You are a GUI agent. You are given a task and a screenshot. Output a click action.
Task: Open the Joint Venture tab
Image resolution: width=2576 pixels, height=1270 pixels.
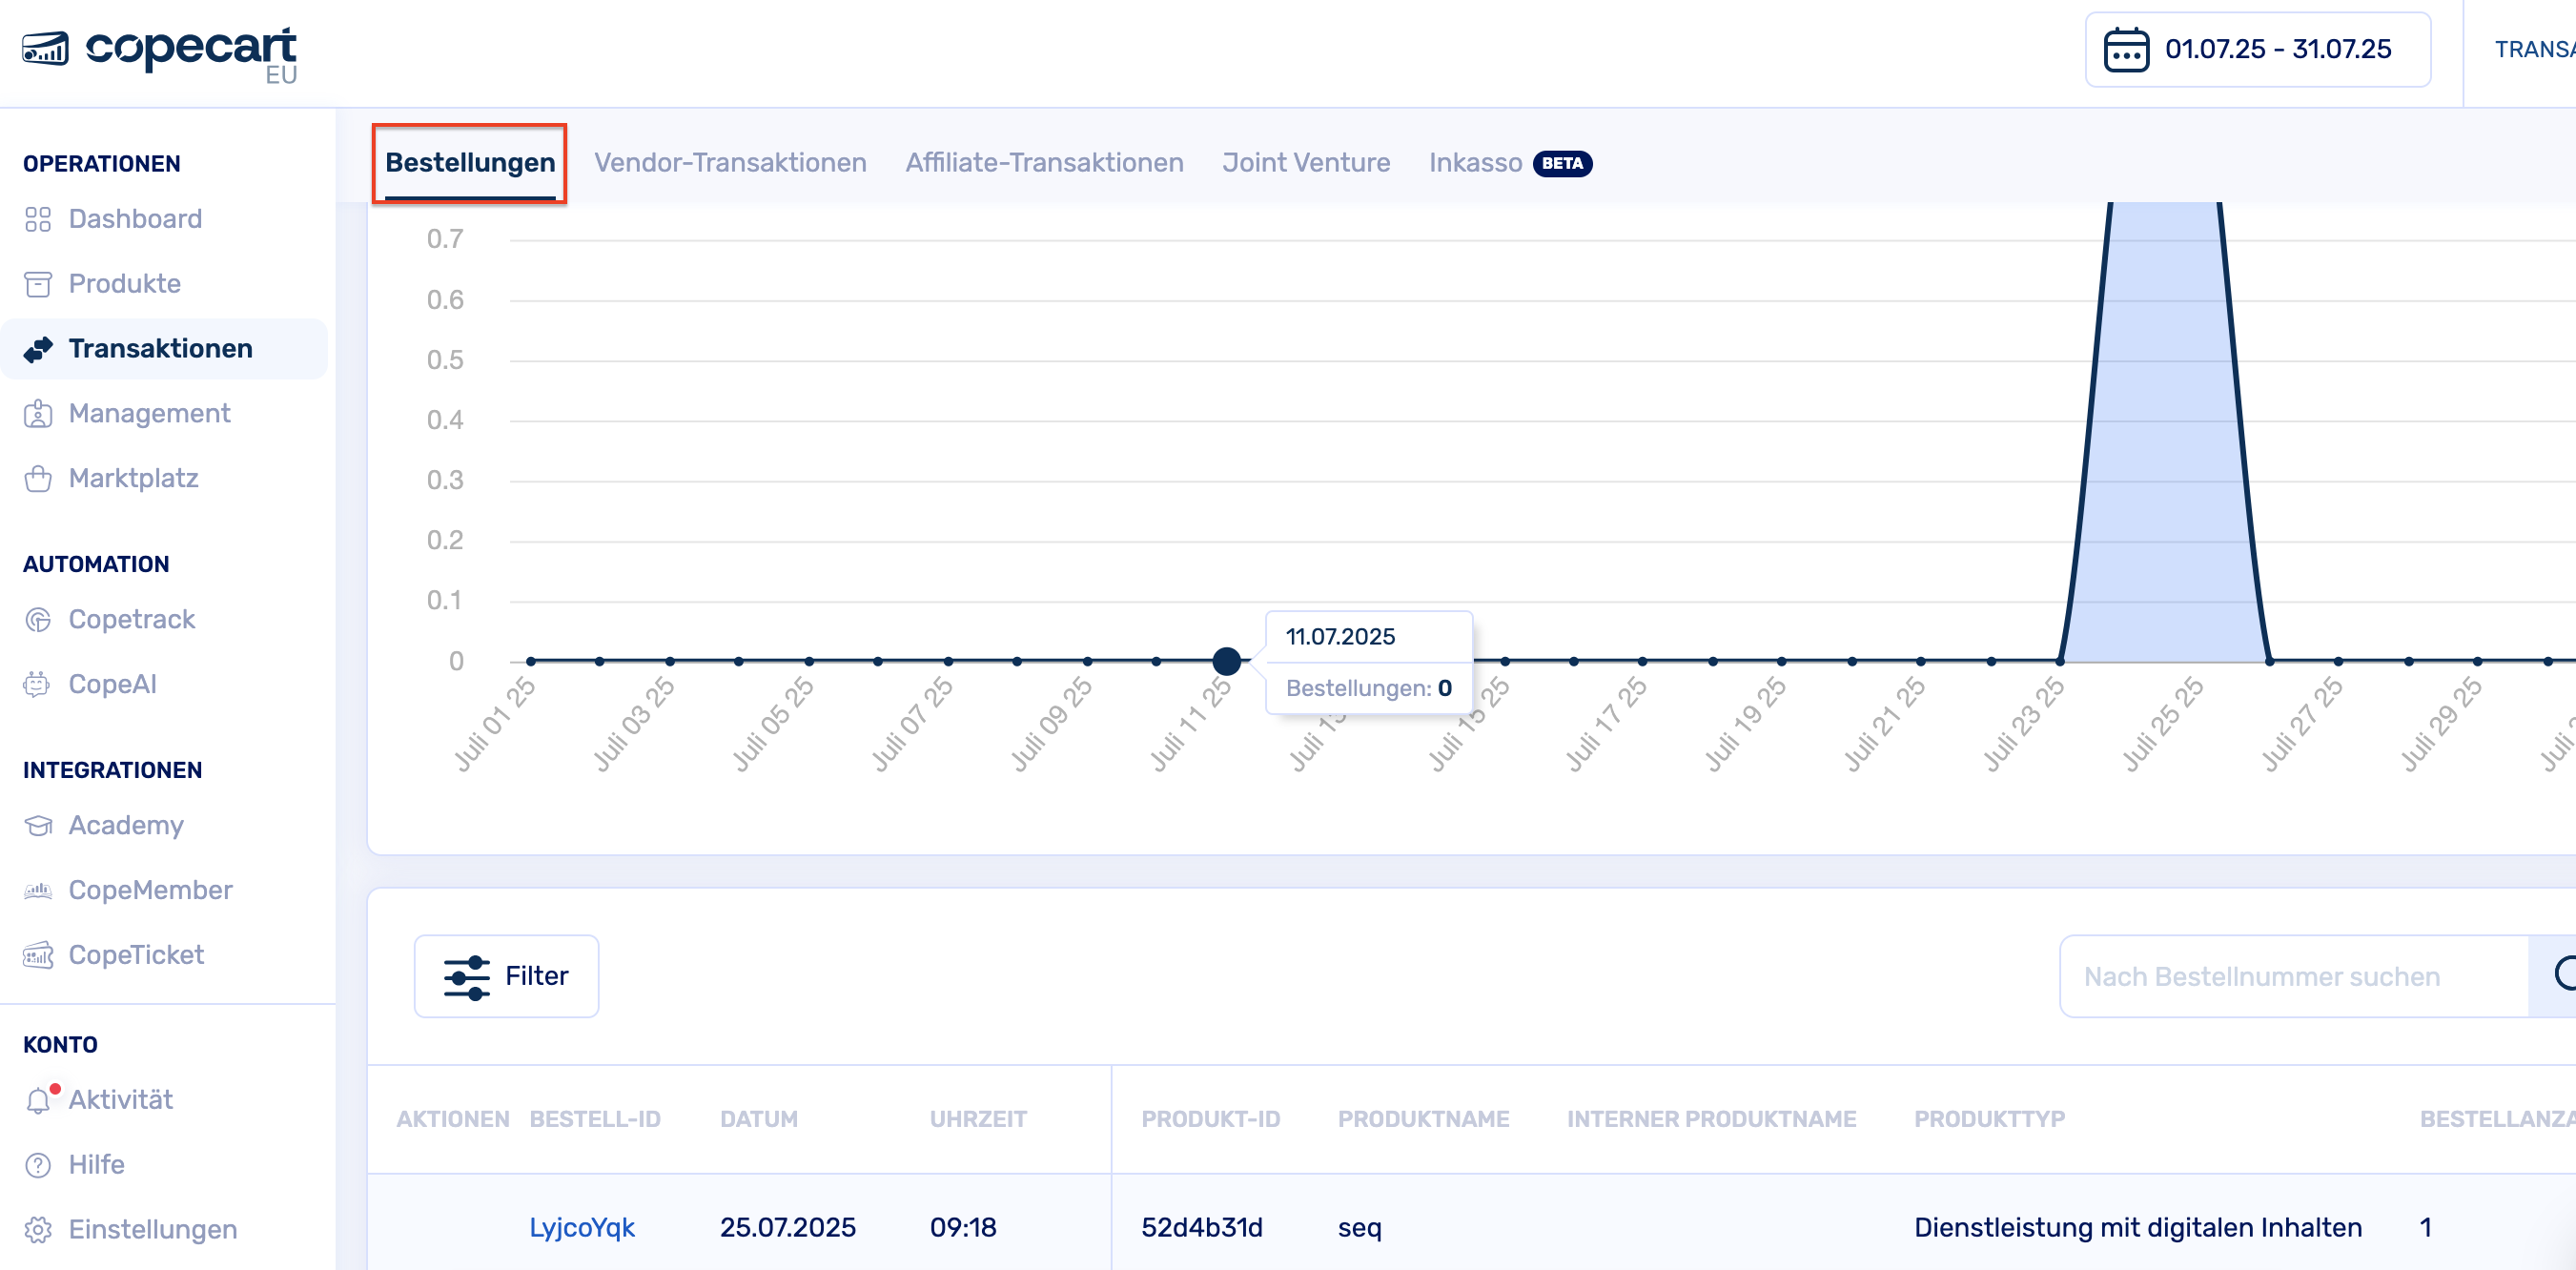[x=1305, y=163]
